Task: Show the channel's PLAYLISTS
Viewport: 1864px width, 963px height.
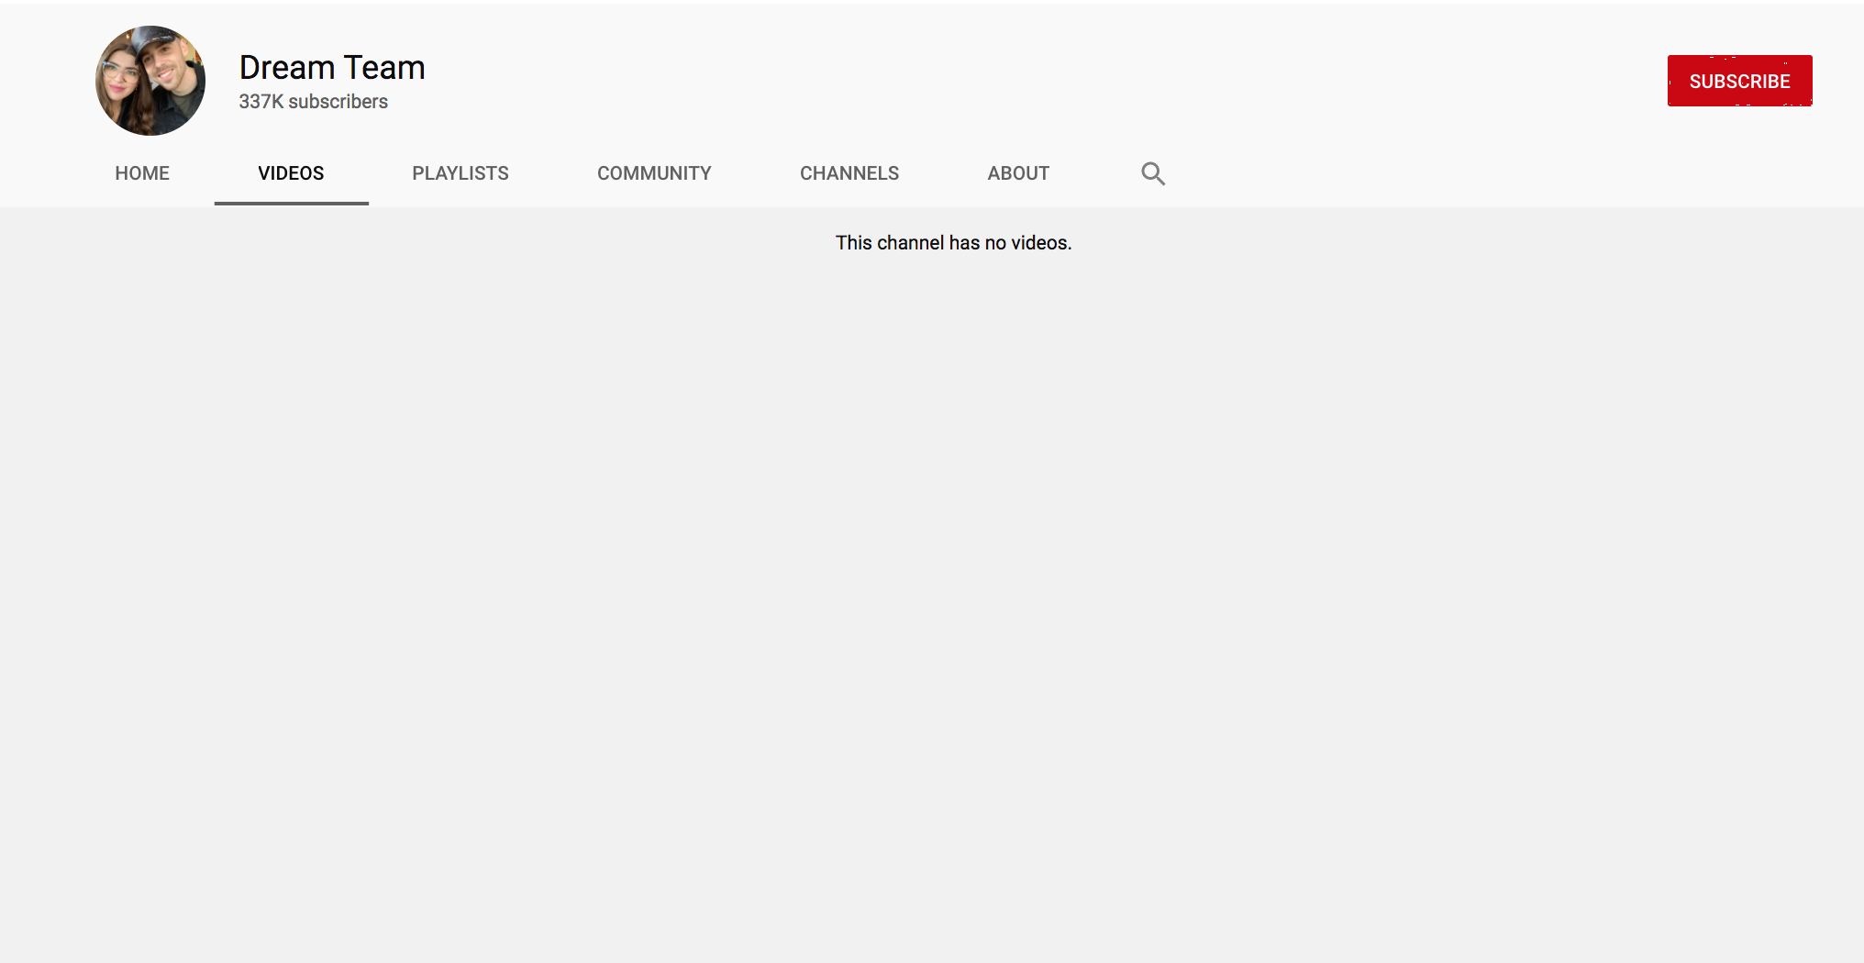Action: point(460,173)
